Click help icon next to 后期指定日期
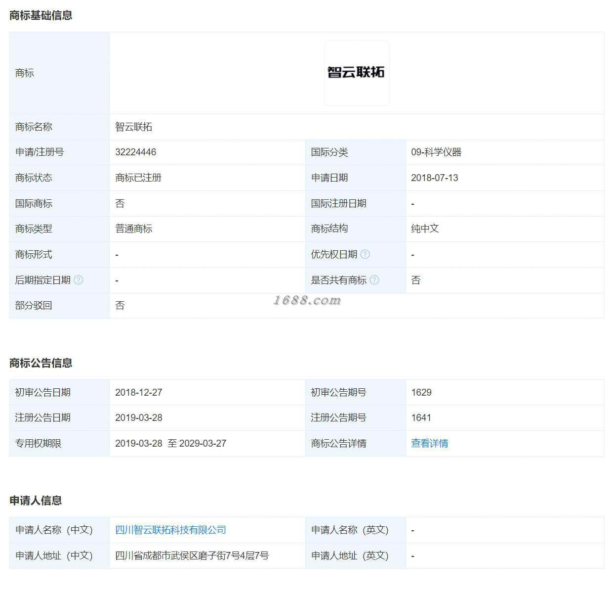614x598 pixels. click(79, 280)
